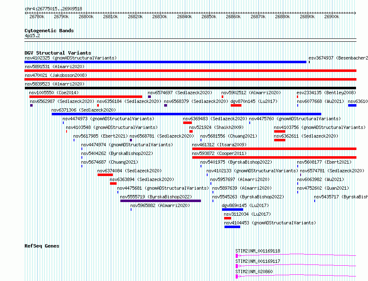Open nsv4475681 gnomAD variant label
Viewport: 368px width, 281px height.
163,188
